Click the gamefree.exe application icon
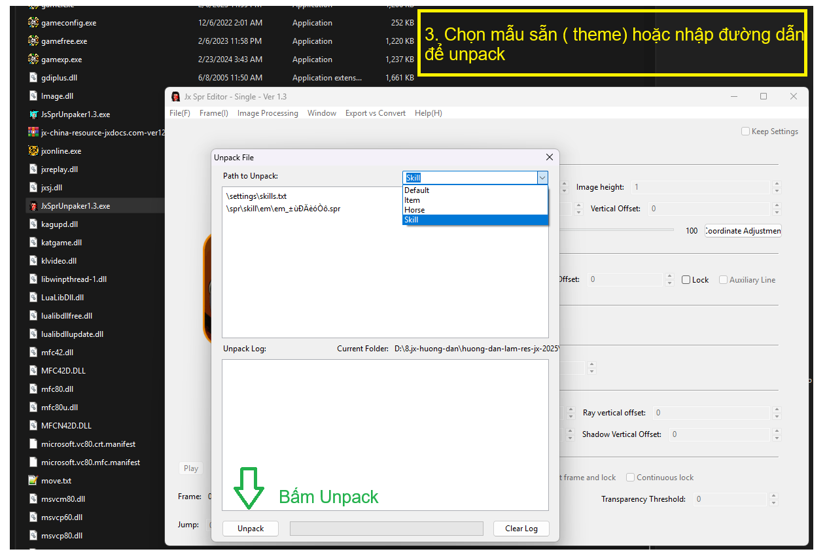827x560 pixels. tap(33, 41)
